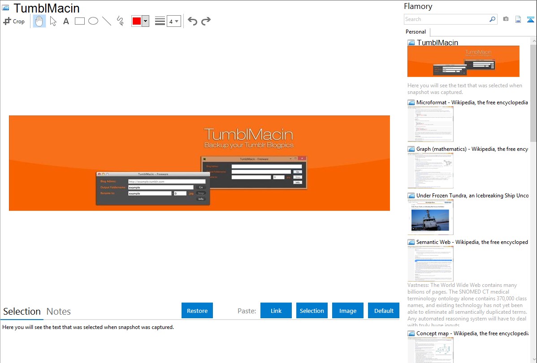
Task: Redo the last edit
Action: (206, 21)
